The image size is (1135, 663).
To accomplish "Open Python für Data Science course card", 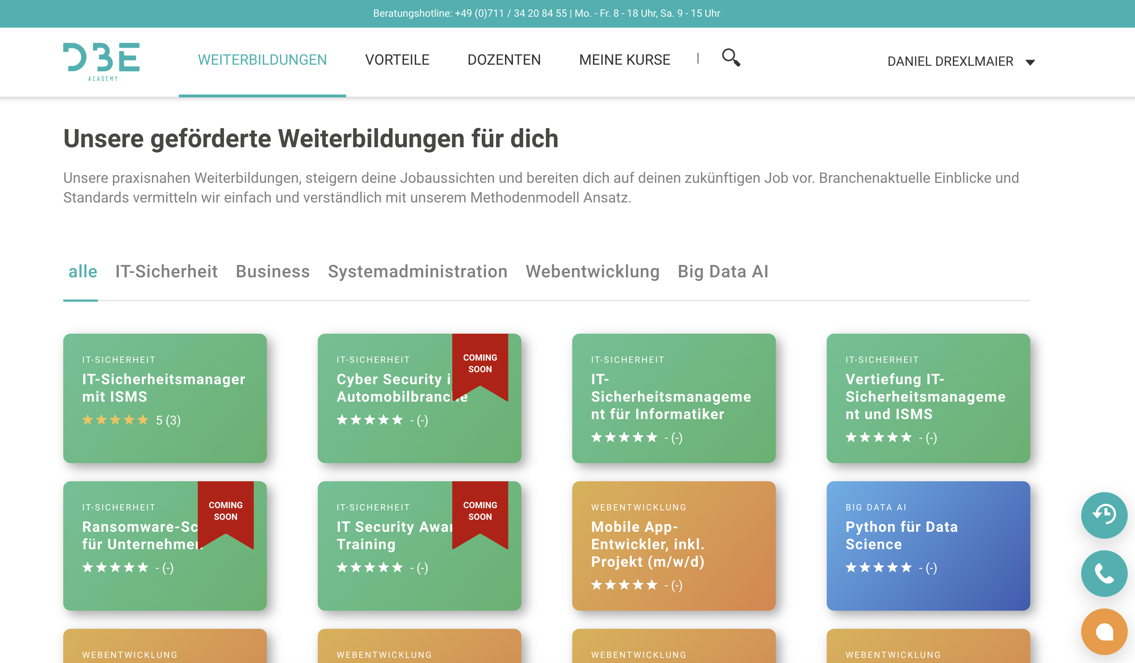I will (x=928, y=546).
